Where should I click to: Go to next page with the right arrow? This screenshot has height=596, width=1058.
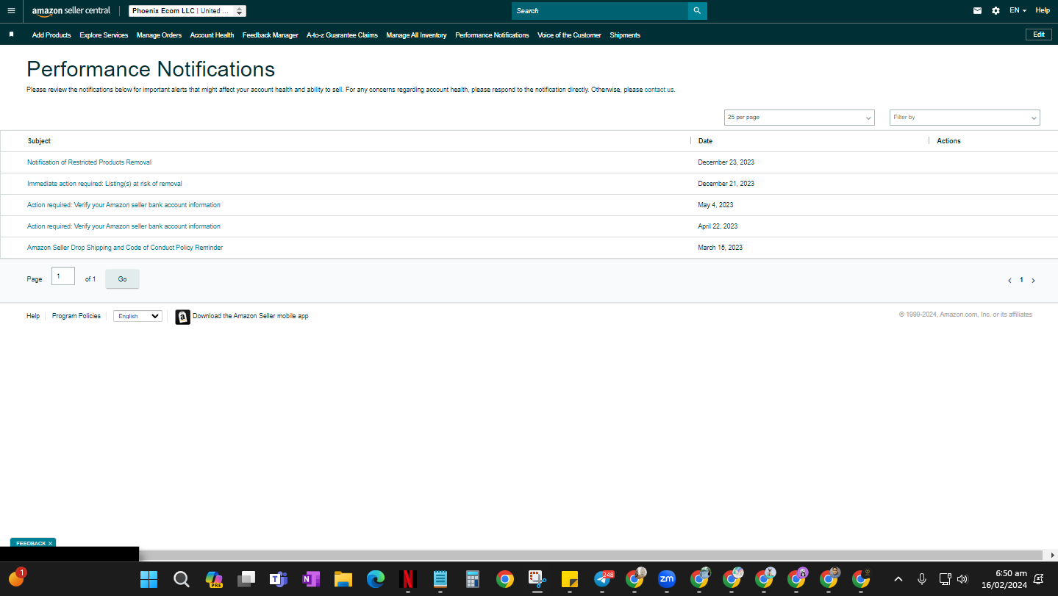tap(1033, 281)
